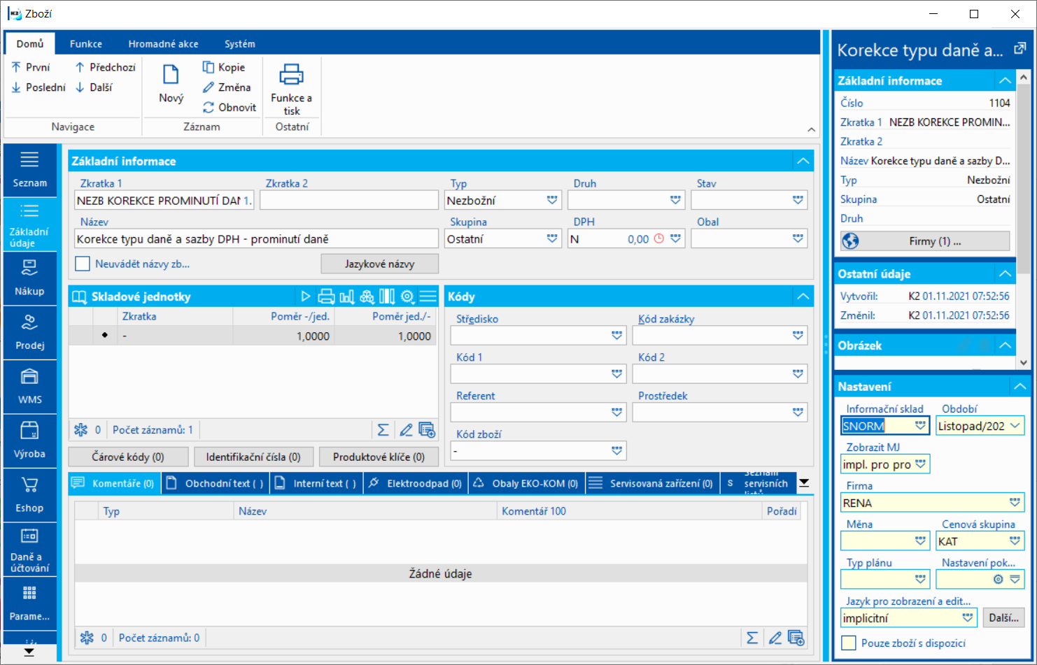This screenshot has width=1037, height=665.
Task: Open the Obaly EKO-KOM (0) tab
Action: 527,483
